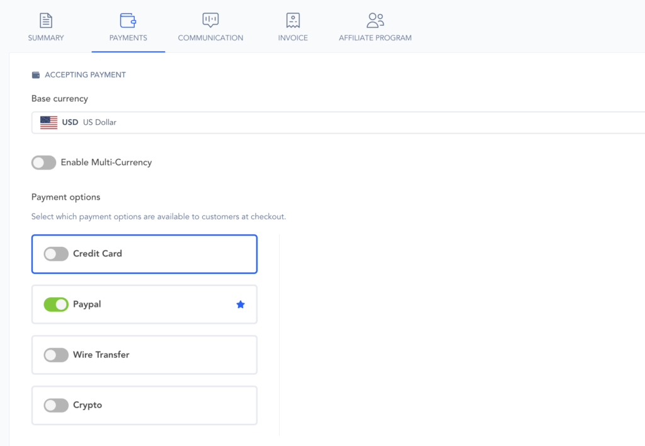Image resolution: width=645 pixels, height=446 pixels.
Task: Click the Invoice receipt icon
Action: click(293, 20)
